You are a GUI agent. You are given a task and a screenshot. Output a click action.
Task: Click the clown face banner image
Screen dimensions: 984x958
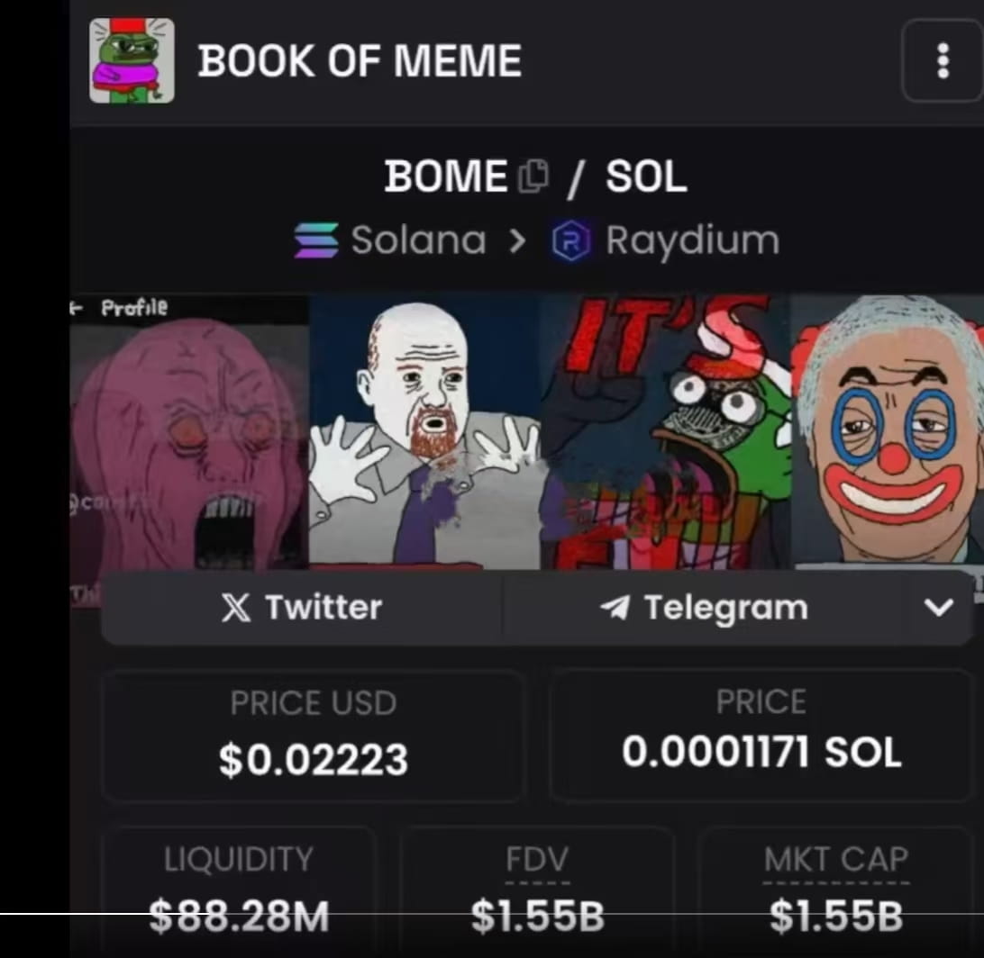pyautogui.click(x=886, y=431)
